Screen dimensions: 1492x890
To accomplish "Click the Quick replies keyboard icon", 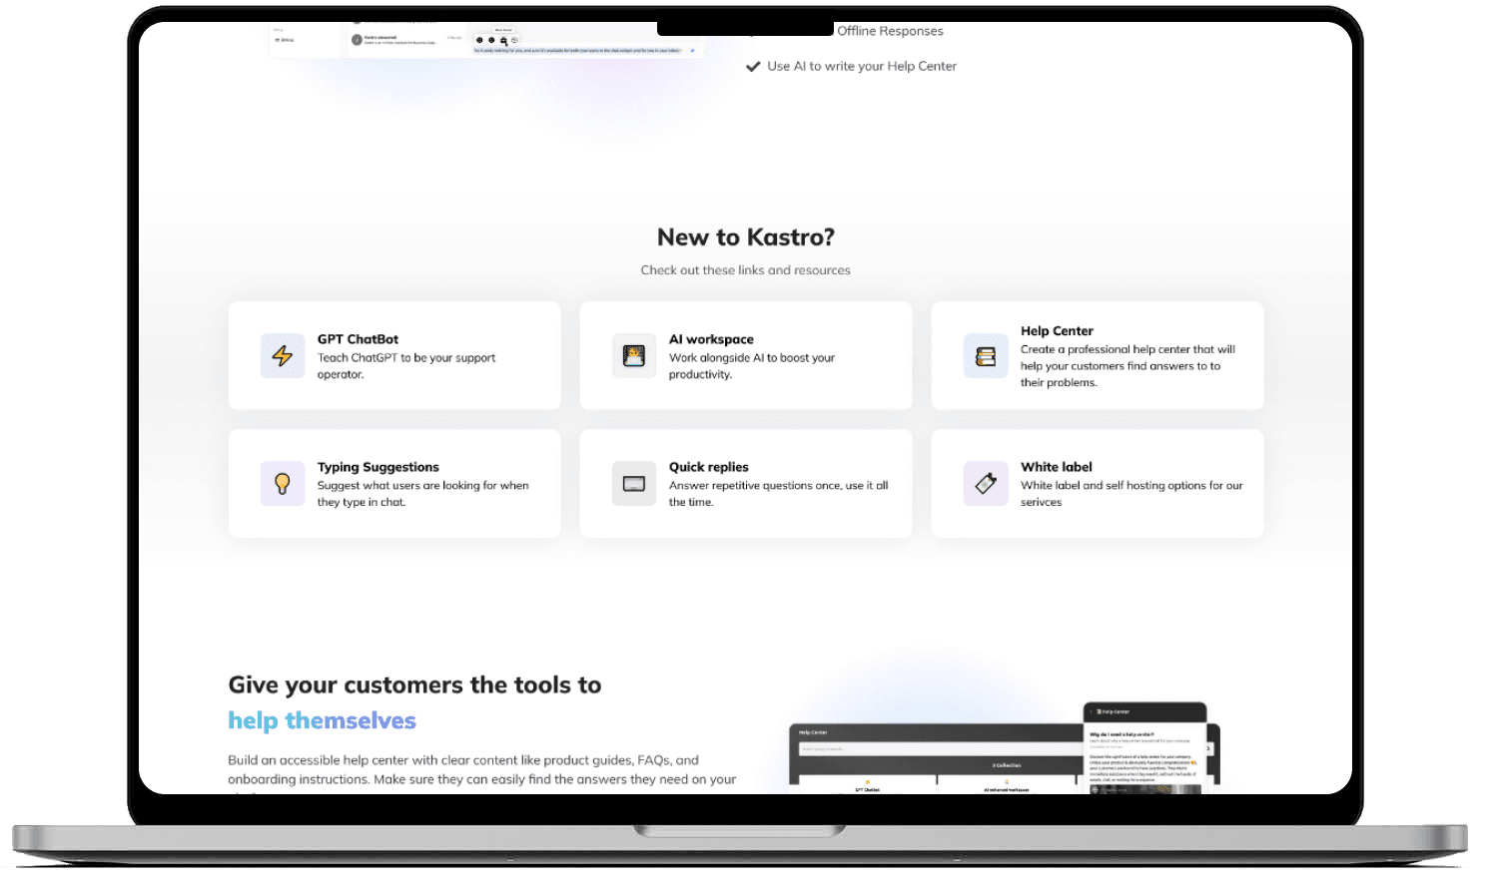I will (x=634, y=484).
